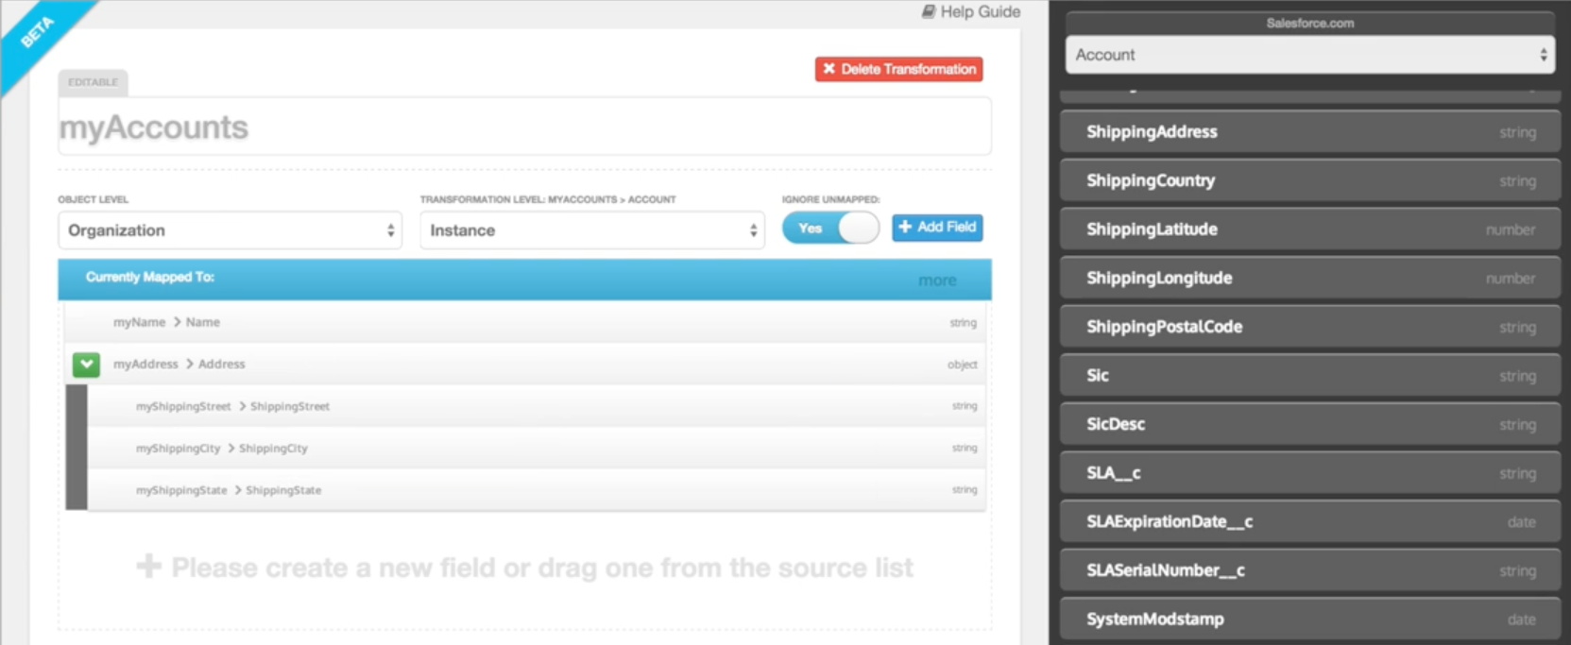Select the myName > Name mapping row
The height and width of the screenshot is (645, 1571).
524,322
